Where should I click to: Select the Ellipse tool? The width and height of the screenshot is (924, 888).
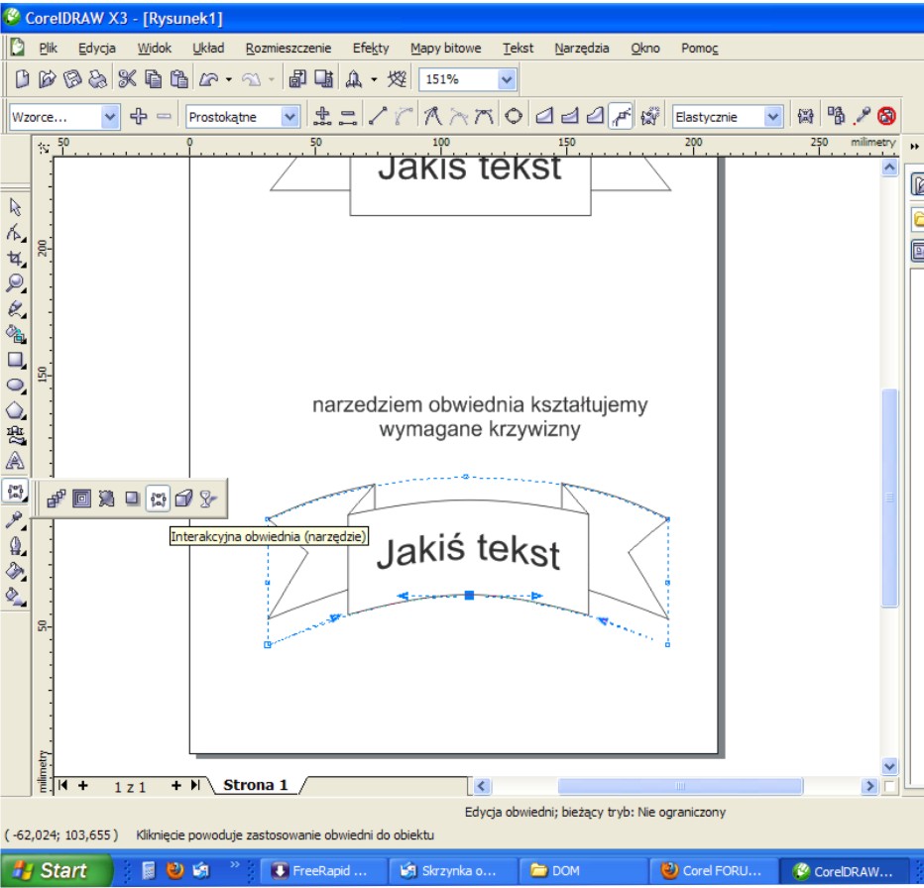tap(15, 386)
